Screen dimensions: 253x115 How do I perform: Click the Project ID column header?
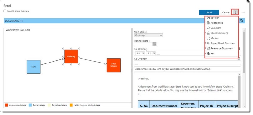pos(207,106)
